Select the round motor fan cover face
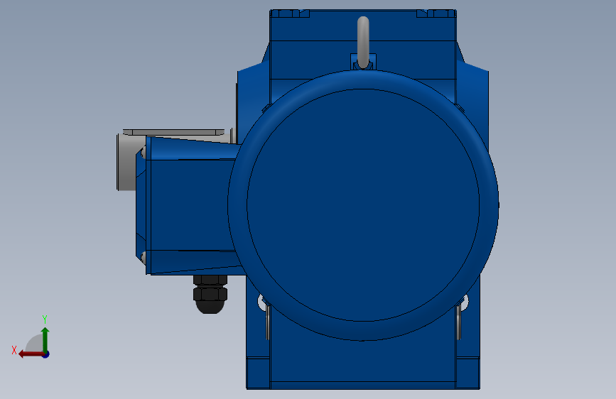 363,205
